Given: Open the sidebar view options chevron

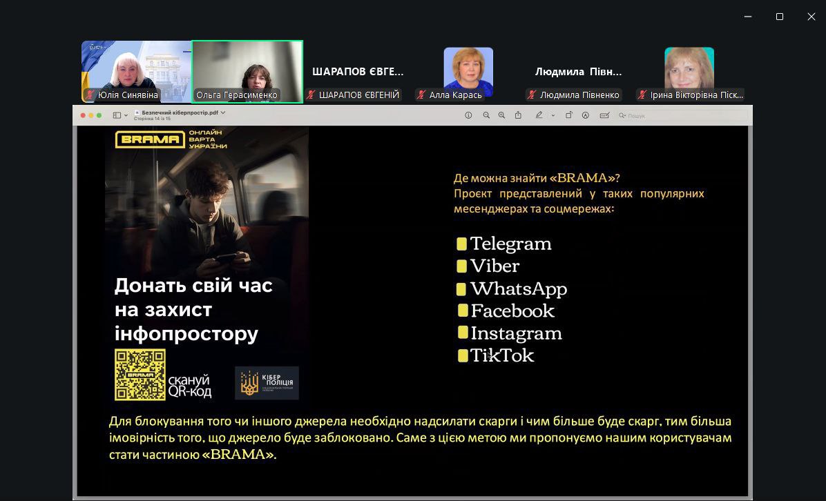Looking at the screenshot, I should (126, 115).
